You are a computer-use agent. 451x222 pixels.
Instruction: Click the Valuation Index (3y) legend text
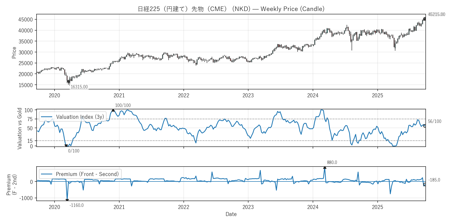(x=80, y=117)
